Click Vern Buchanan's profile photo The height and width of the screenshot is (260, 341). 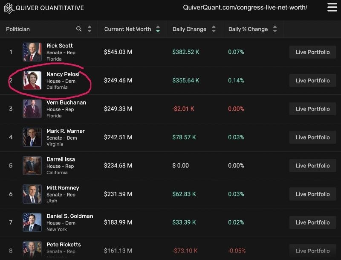[x=32, y=109]
